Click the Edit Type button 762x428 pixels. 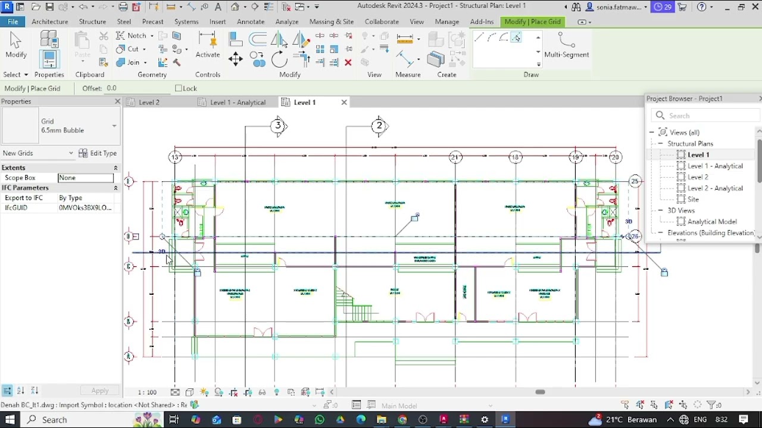[x=98, y=153]
